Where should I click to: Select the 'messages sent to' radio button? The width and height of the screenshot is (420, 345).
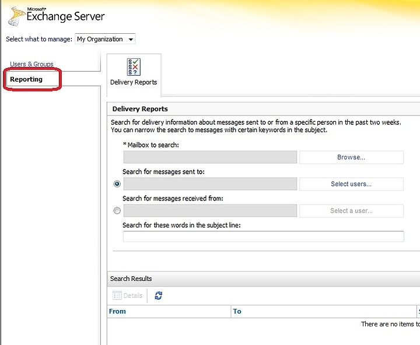coord(117,184)
